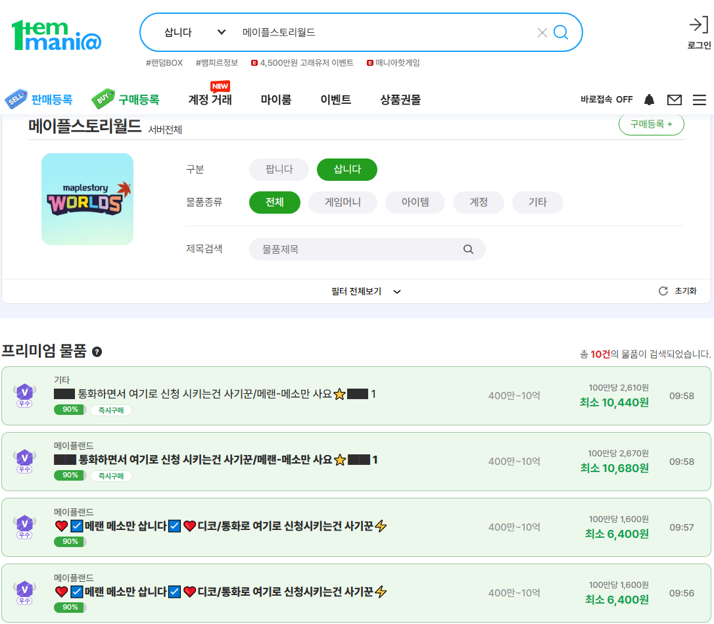Open 매니아핫게임 link
Screen dimensions: 714x624
pos(393,63)
